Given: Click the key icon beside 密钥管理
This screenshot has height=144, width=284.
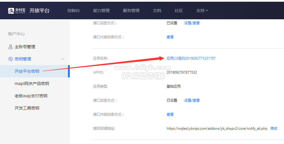Looking at the screenshot, I should [11, 59].
